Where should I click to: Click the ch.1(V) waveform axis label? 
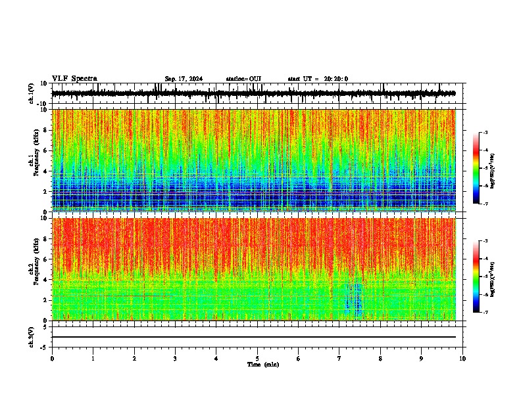click(x=32, y=93)
